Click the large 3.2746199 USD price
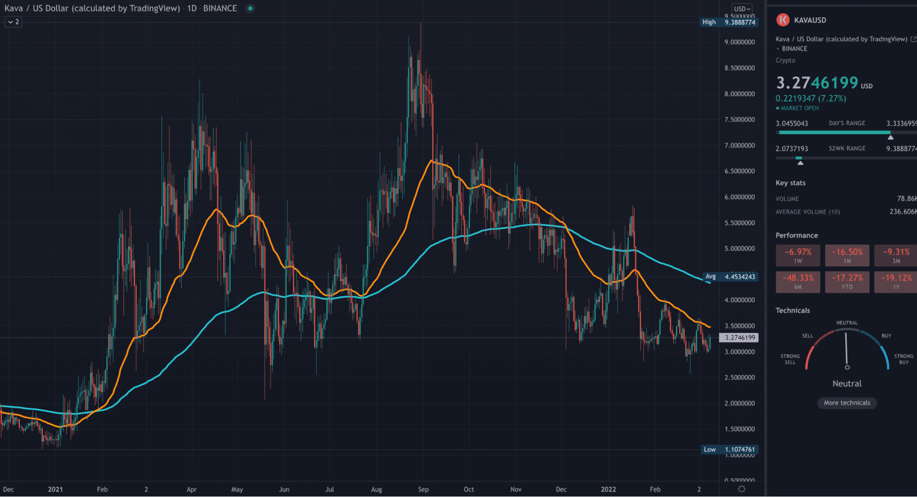The height and width of the screenshot is (497, 917). coord(824,83)
